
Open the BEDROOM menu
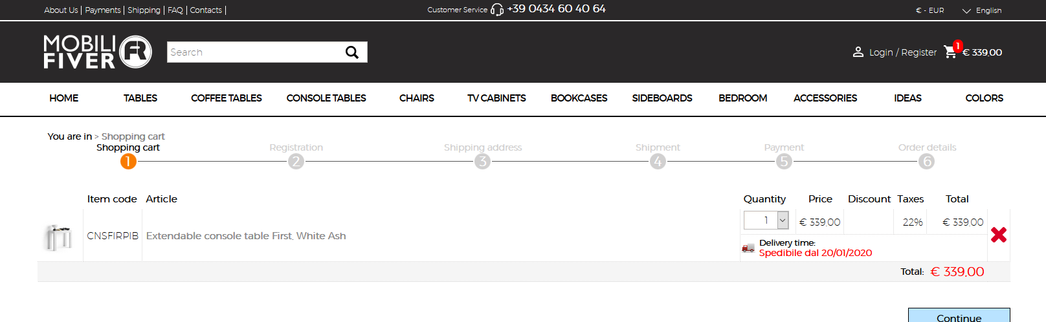coord(743,98)
